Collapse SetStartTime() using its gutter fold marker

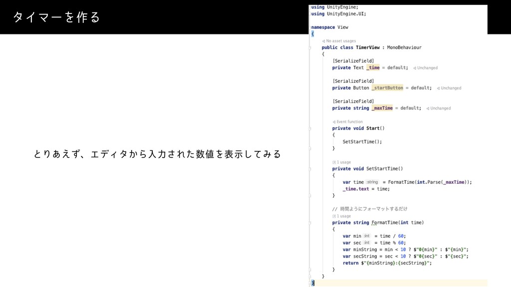tap(310, 169)
